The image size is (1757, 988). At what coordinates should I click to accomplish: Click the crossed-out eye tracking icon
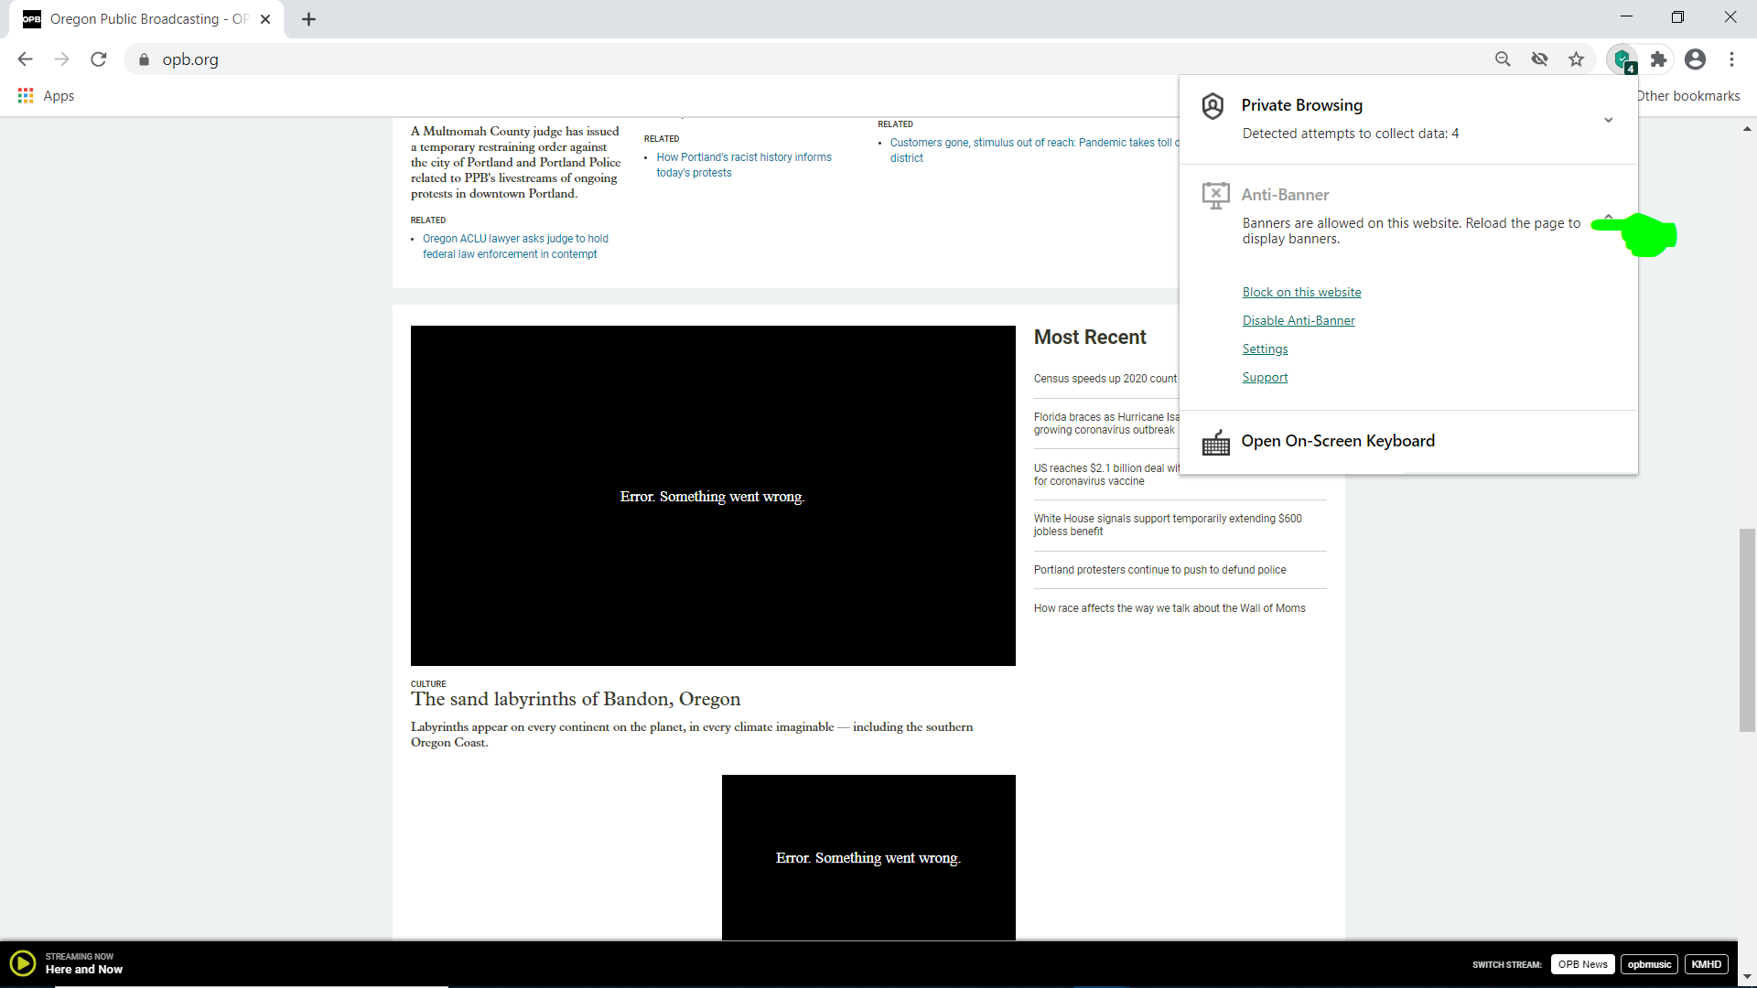(1539, 59)
